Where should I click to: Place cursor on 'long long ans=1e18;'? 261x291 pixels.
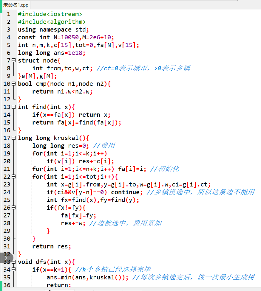coord(51,53)
